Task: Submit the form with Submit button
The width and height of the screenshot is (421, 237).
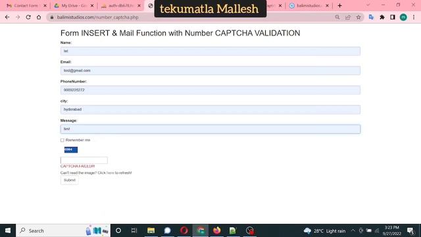Action: (70, 180)
